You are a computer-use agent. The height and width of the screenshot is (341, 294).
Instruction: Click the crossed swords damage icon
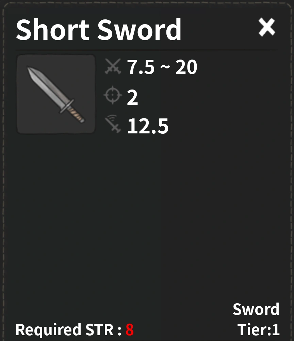click(113, 66)
